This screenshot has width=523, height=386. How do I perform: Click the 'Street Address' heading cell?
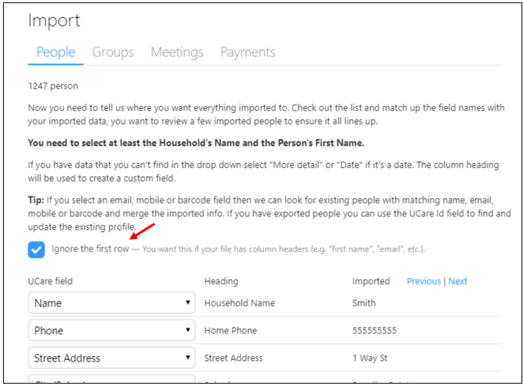point(234,358)
